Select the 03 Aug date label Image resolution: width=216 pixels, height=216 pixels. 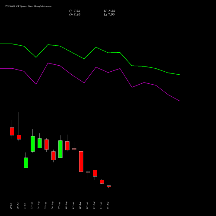pyautogui.click(x=32, y=206)
